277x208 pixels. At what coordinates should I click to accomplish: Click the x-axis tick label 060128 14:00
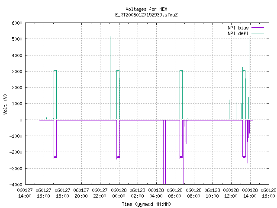[250, 193]
